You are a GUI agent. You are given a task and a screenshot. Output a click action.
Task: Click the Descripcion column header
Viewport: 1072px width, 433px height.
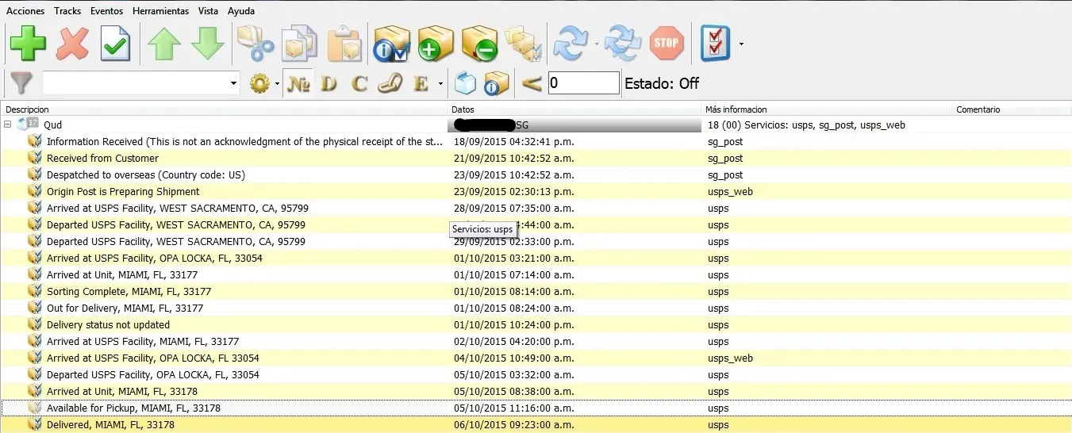click(223, 109)
